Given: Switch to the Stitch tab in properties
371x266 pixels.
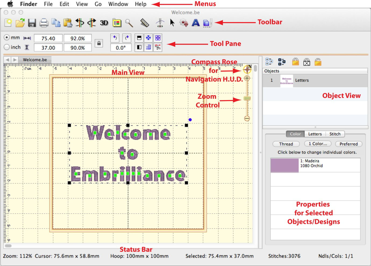Looking at the screenshot, I should tap(335, 134).
